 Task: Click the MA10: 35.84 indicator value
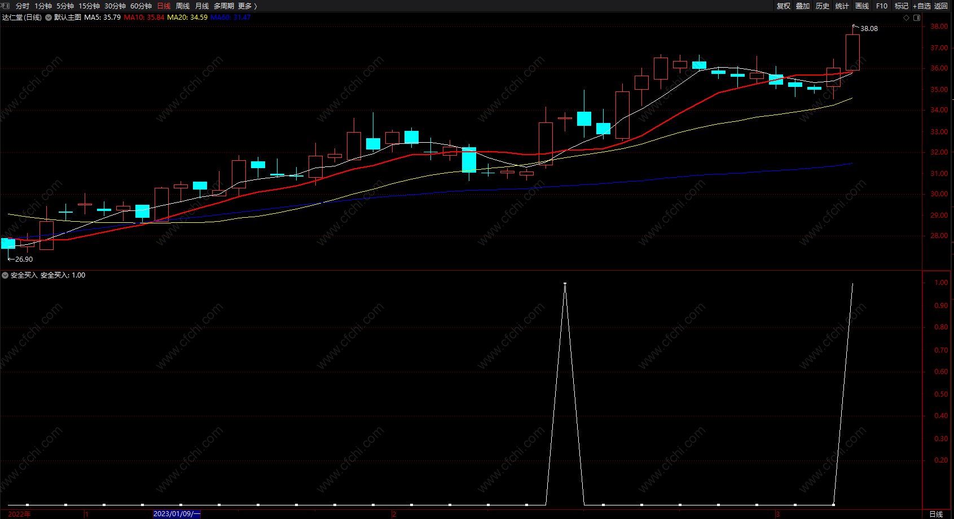tap(144, 17)
